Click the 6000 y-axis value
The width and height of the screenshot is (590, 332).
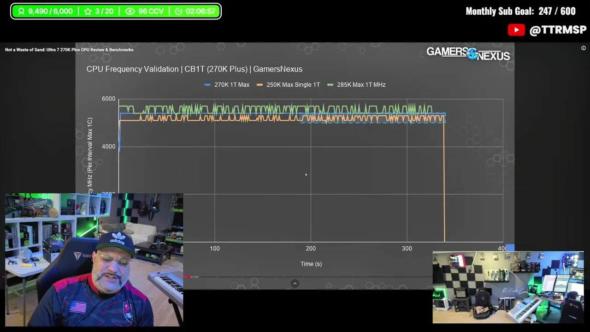pyautogui.click(x=108, y=99)
